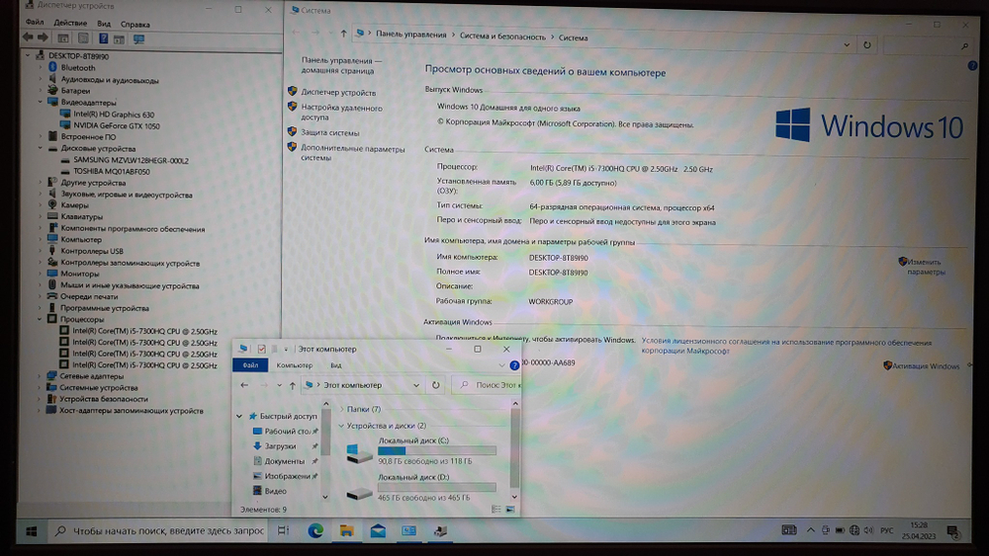The image size is (989, 556).
Task: Open Windows Start menu
Action: click(31, 531)
